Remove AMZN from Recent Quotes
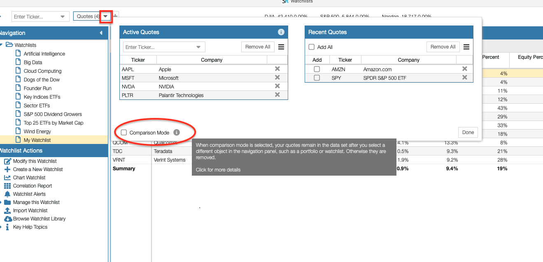This screenshot has width=543, height=262. (465, 69)
